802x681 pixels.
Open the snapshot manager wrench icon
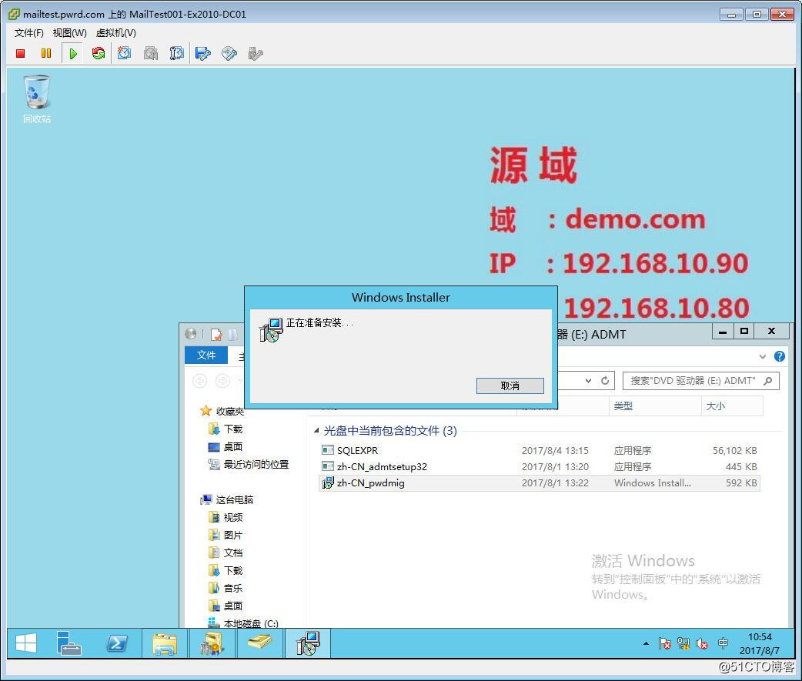(x=176, y=54)
